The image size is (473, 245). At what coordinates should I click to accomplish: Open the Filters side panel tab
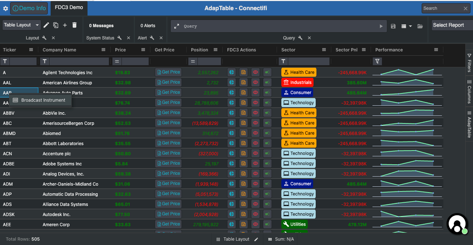(x=469, y=63)
